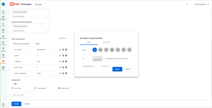Open Data Service in the sidebar
Viewport: 212px width, 108px height.
(x=3, y=50)
